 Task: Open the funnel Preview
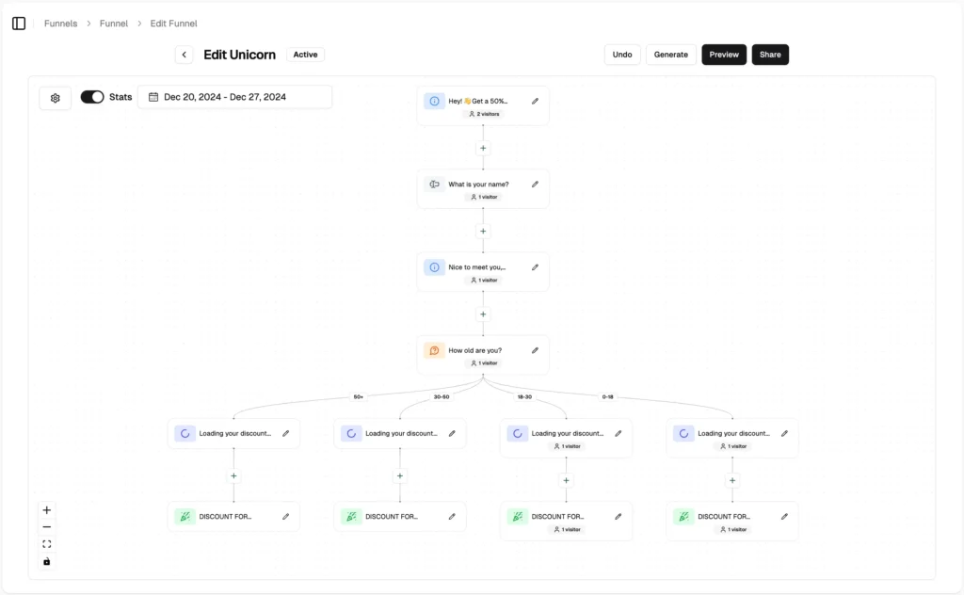[x=724, y=55]
